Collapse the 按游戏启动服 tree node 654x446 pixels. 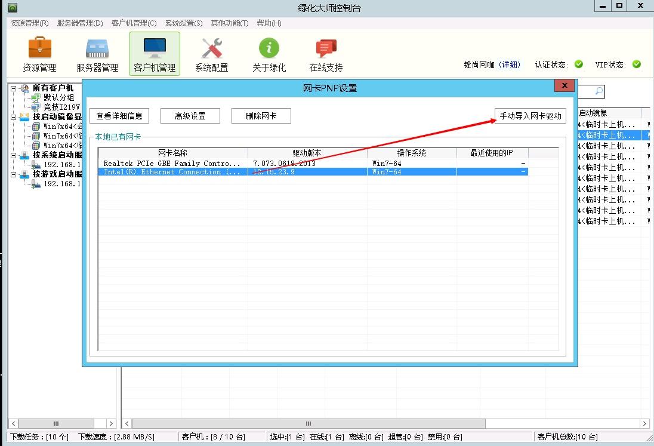point(14,174)
